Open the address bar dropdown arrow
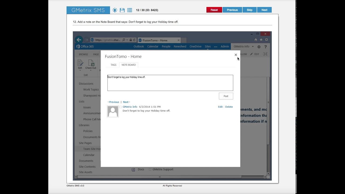The image size is (345, 194). click(x=127, y=40)
